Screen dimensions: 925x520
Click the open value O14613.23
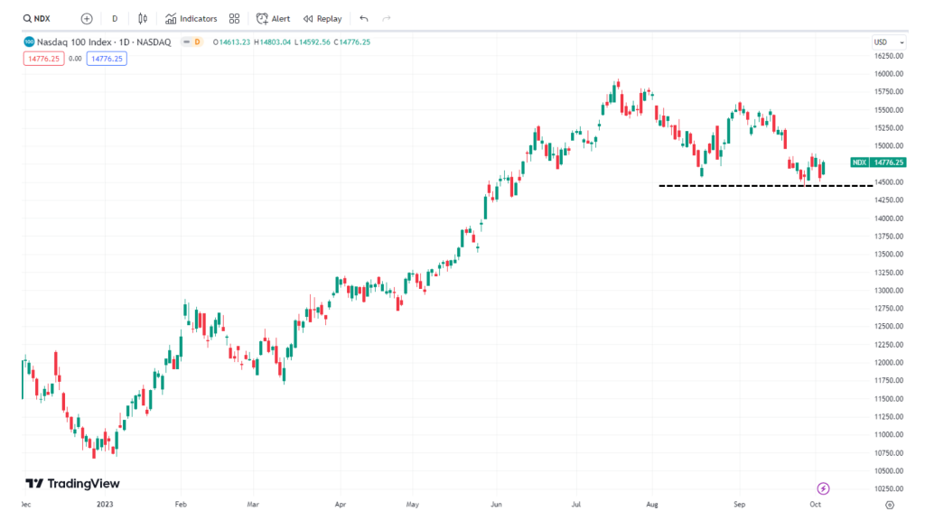point(231,42)
